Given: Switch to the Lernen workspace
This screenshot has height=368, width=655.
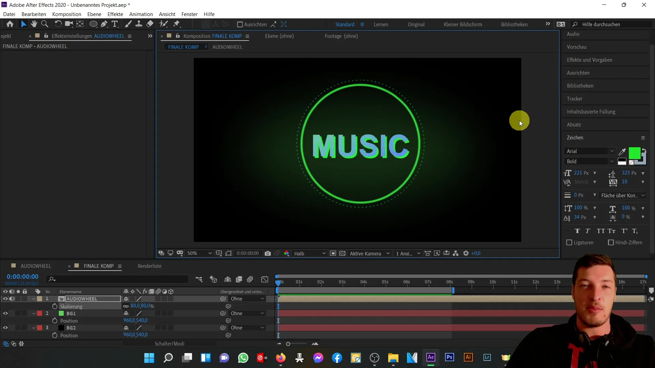Looking at the screenshot, I should 381,25.
